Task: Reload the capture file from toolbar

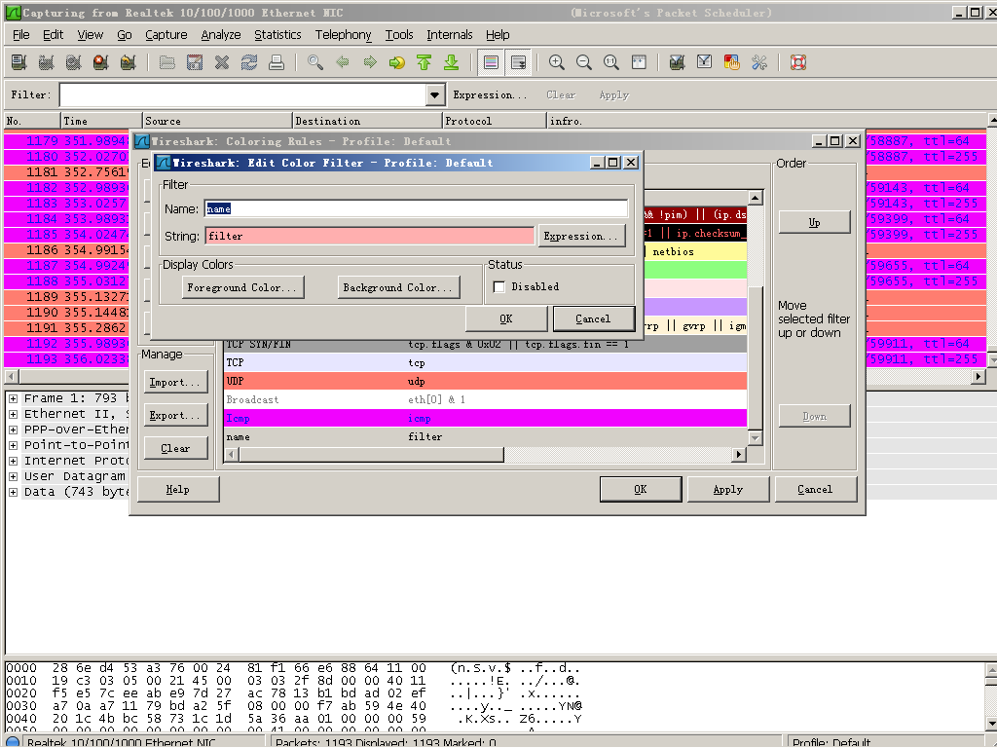Action: coord(248,62)
